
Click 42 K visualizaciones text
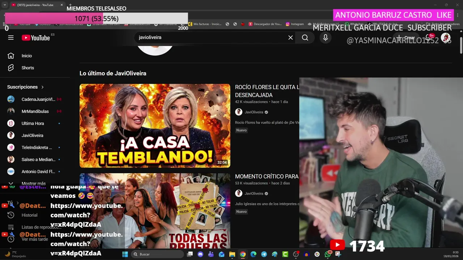pos(251,102)
